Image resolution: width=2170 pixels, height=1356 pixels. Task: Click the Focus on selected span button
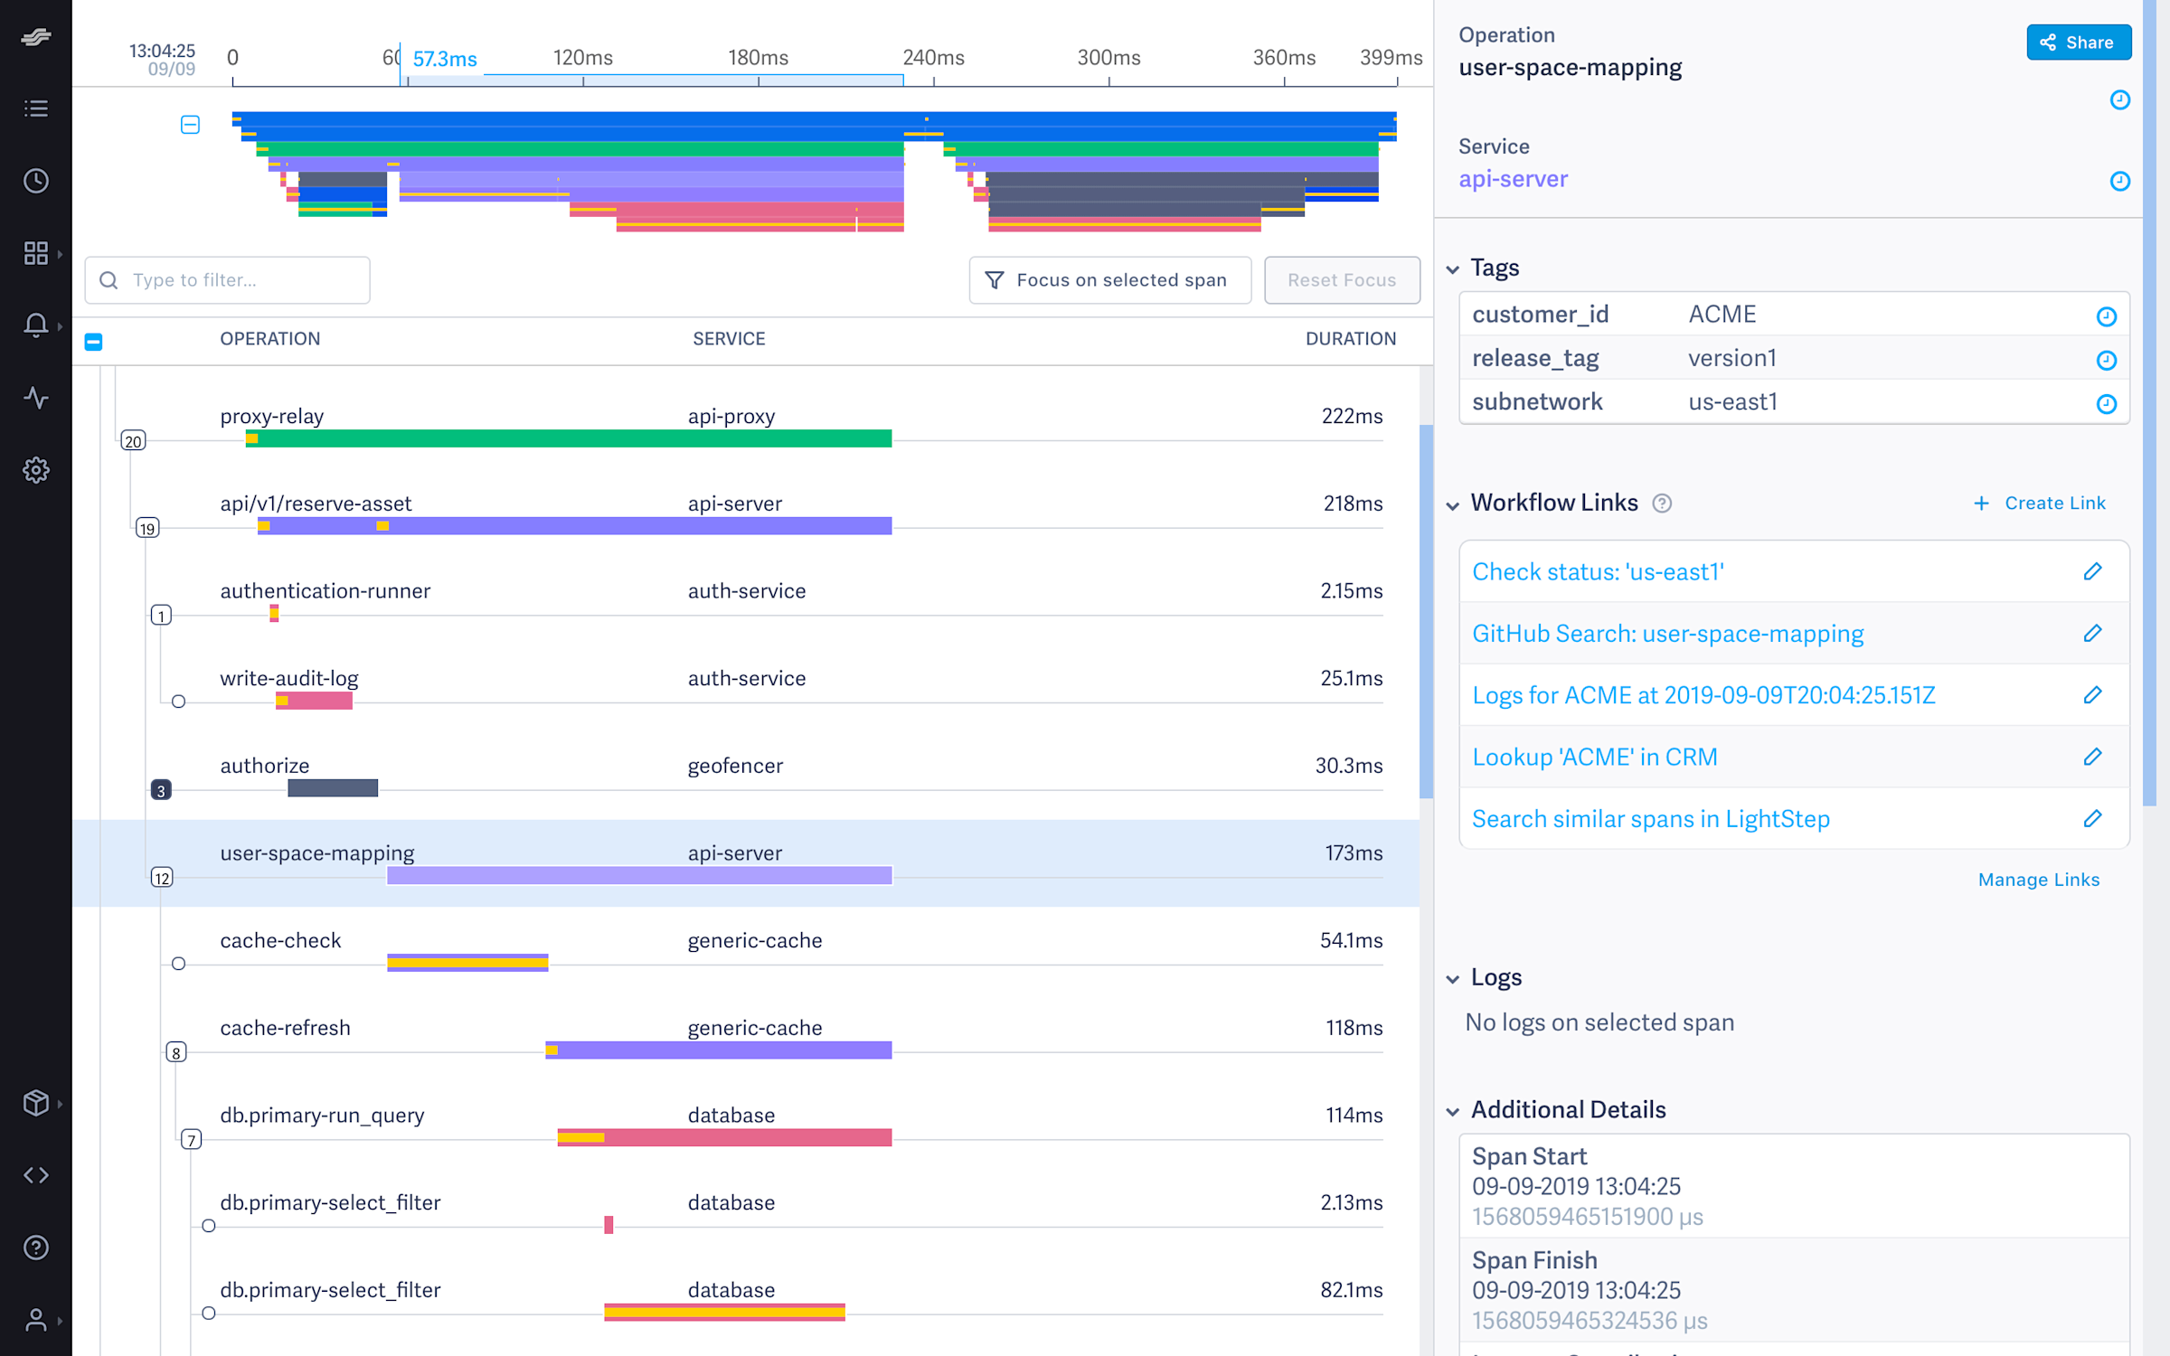pyautogui.click(x=1110, y=280)
